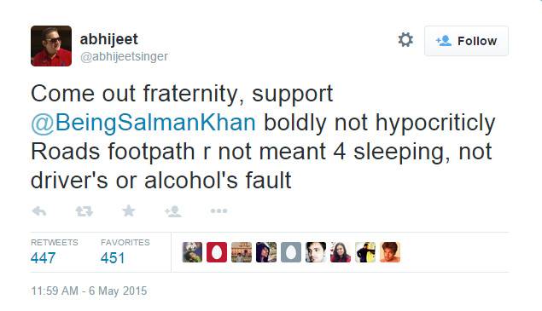Viewport: 542px width, 311px height.
Task: Click the 11:59 AM - 6 May 2015 timestamp
Action: click(89, 291)
